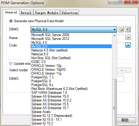Select Generate new Physical Data Model radio
The height and width of the screenshot is (126, 139).
coord(11,21)
